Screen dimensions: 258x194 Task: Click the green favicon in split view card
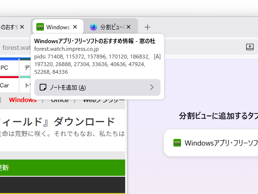[x=177, y=143]
